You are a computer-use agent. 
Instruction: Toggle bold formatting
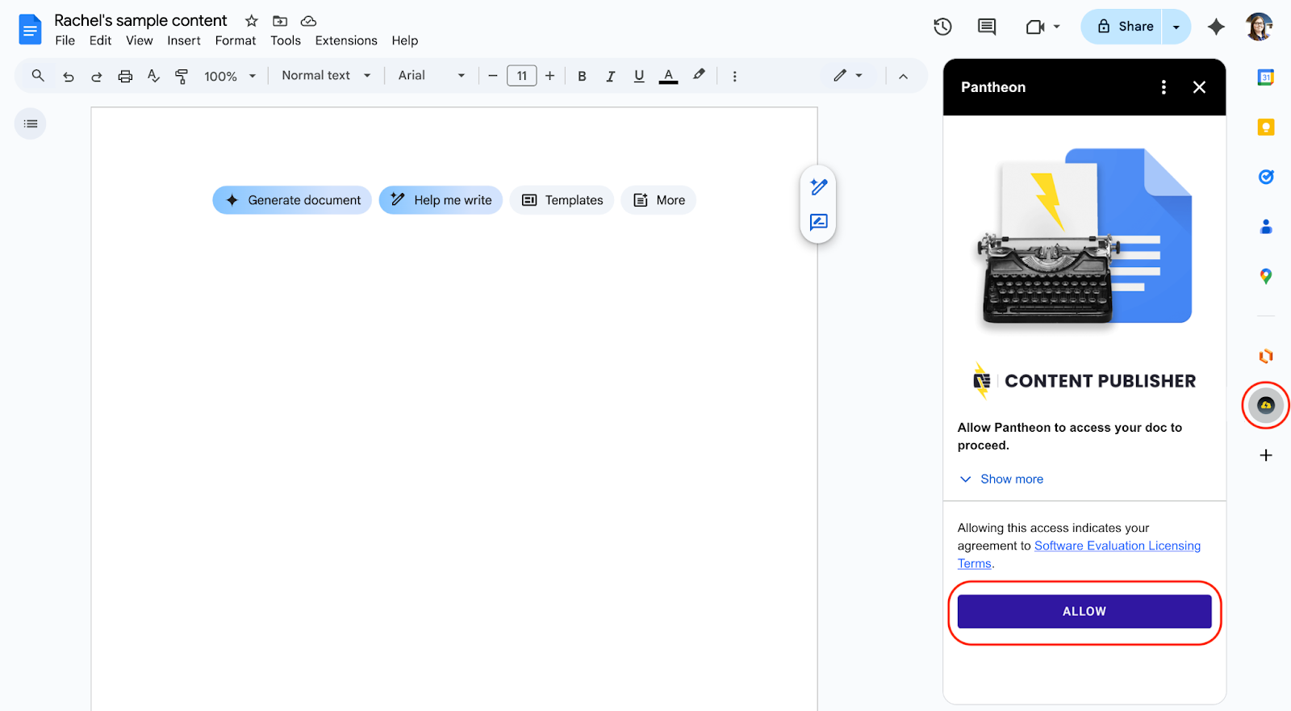582,76
